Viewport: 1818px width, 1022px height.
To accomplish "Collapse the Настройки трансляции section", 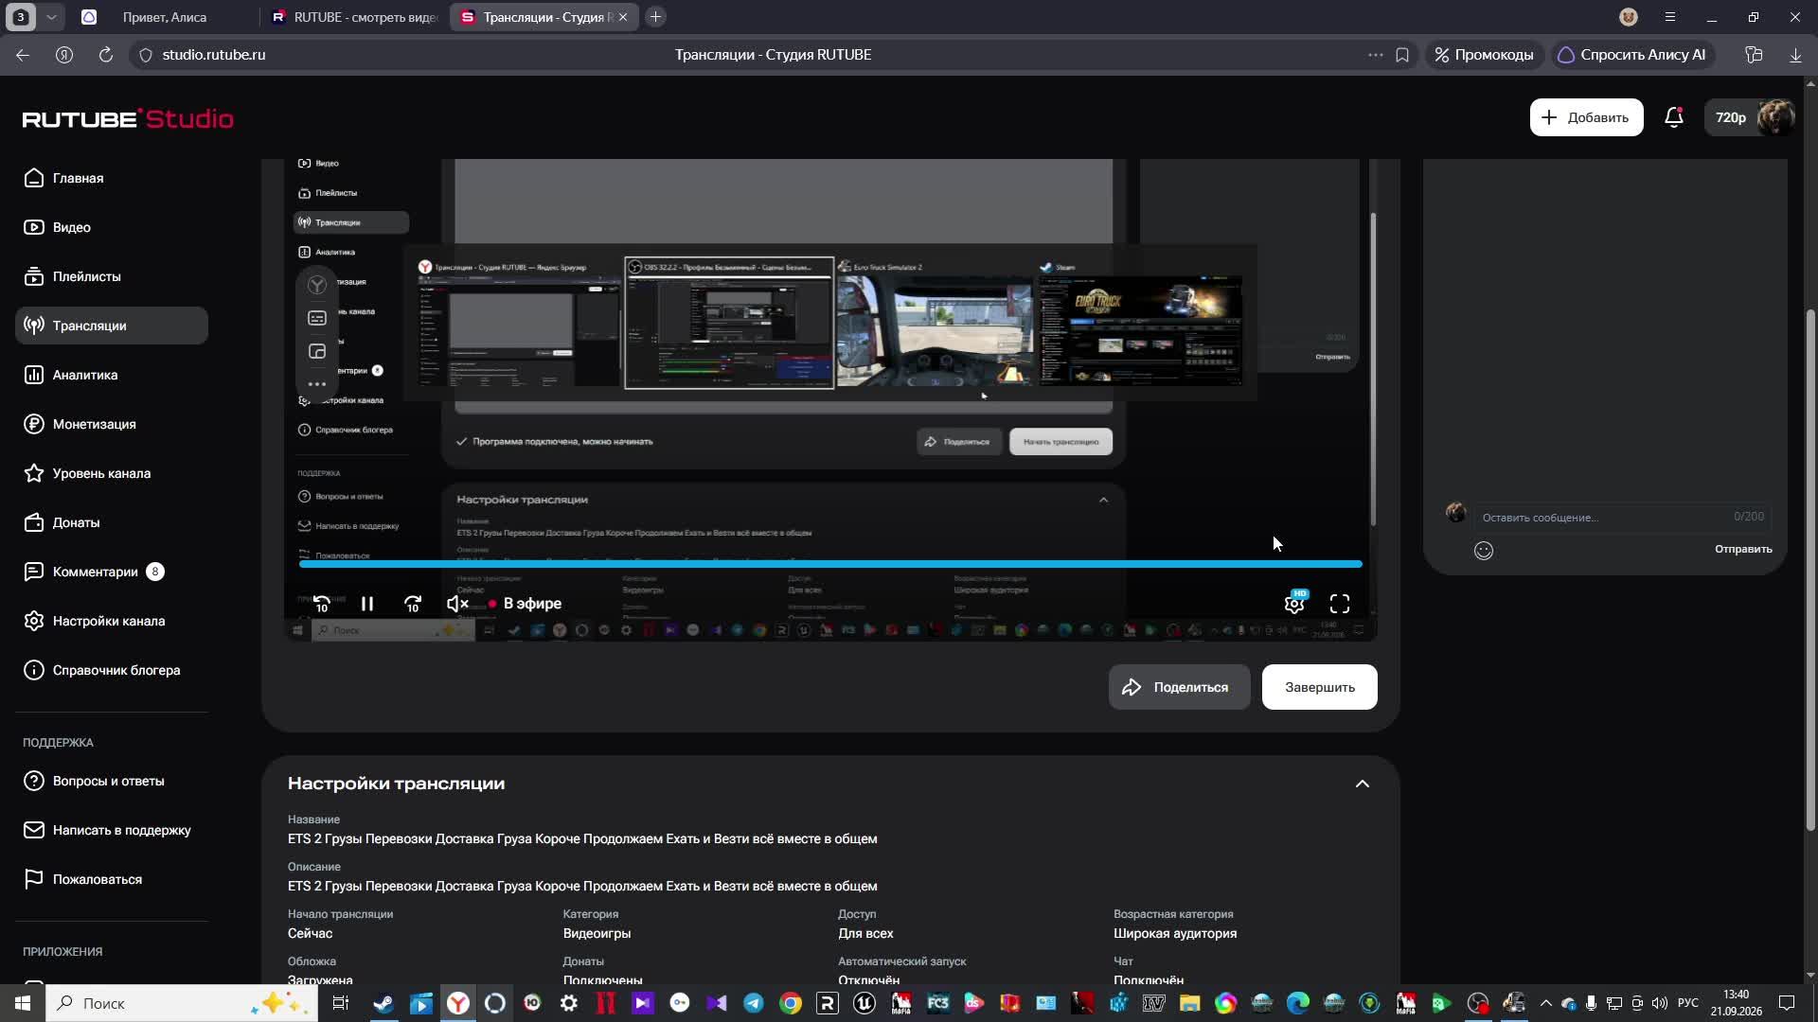I will pos(1362,784).
